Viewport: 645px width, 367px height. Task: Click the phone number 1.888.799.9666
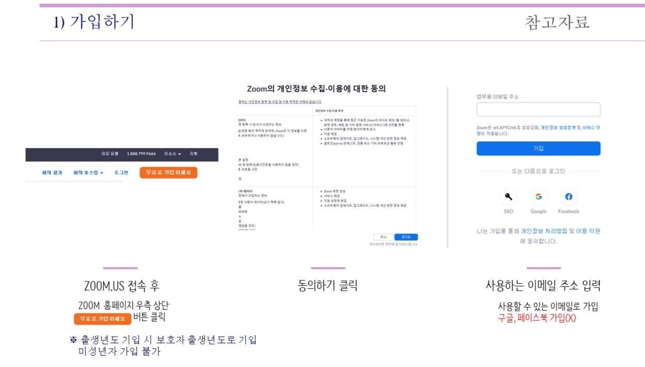coord(141,154)
